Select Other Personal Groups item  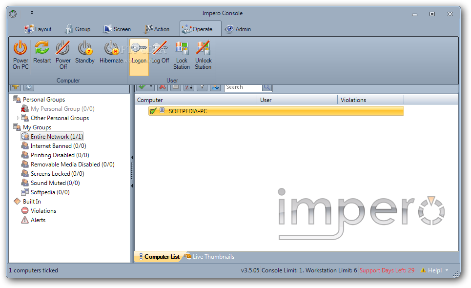[60, 118]
